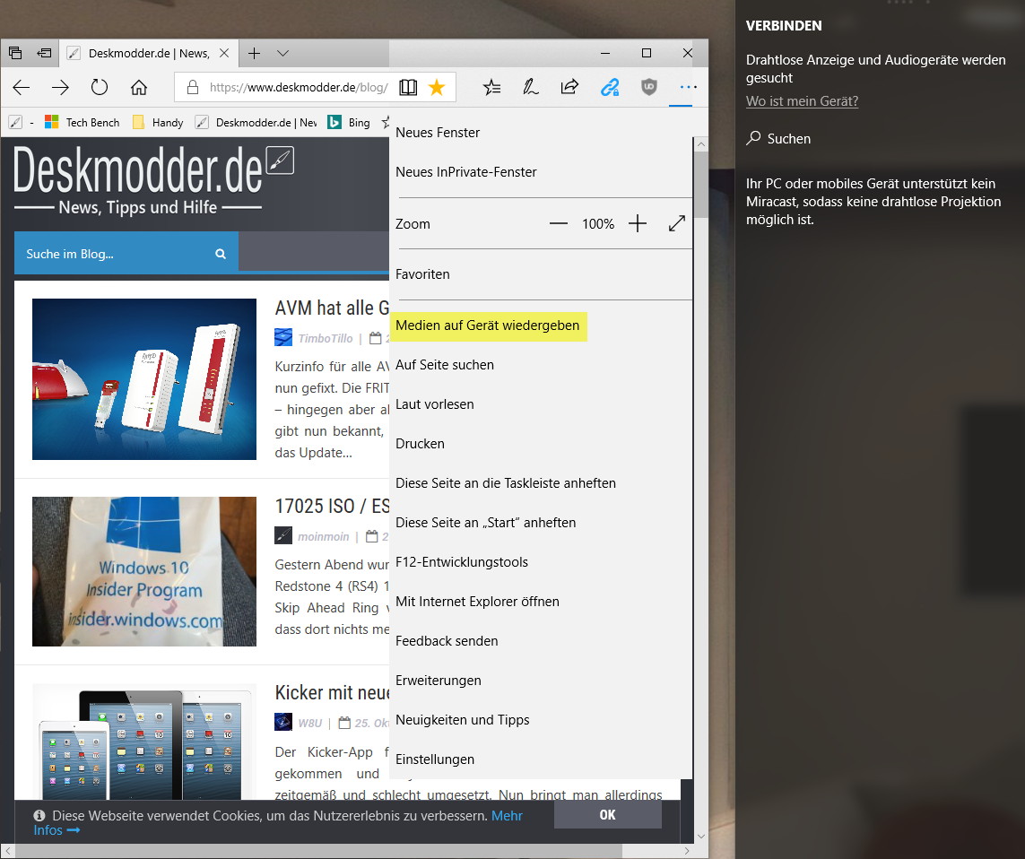Open the Favorites hub icon
This screenshot has width=1025, height=859.
491,88
